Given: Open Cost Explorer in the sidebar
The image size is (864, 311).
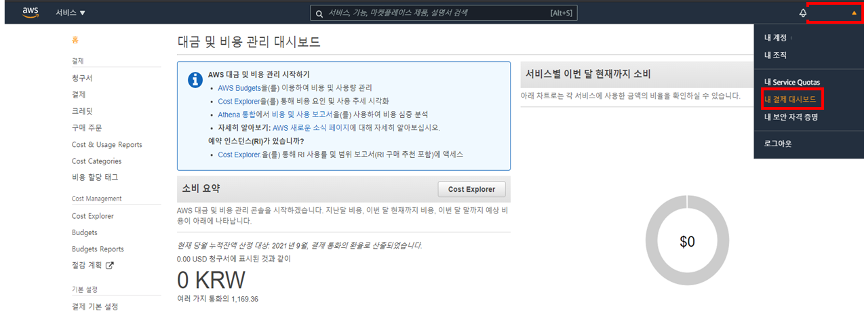Looking at the screenshot, I should [x=93, y=216].
